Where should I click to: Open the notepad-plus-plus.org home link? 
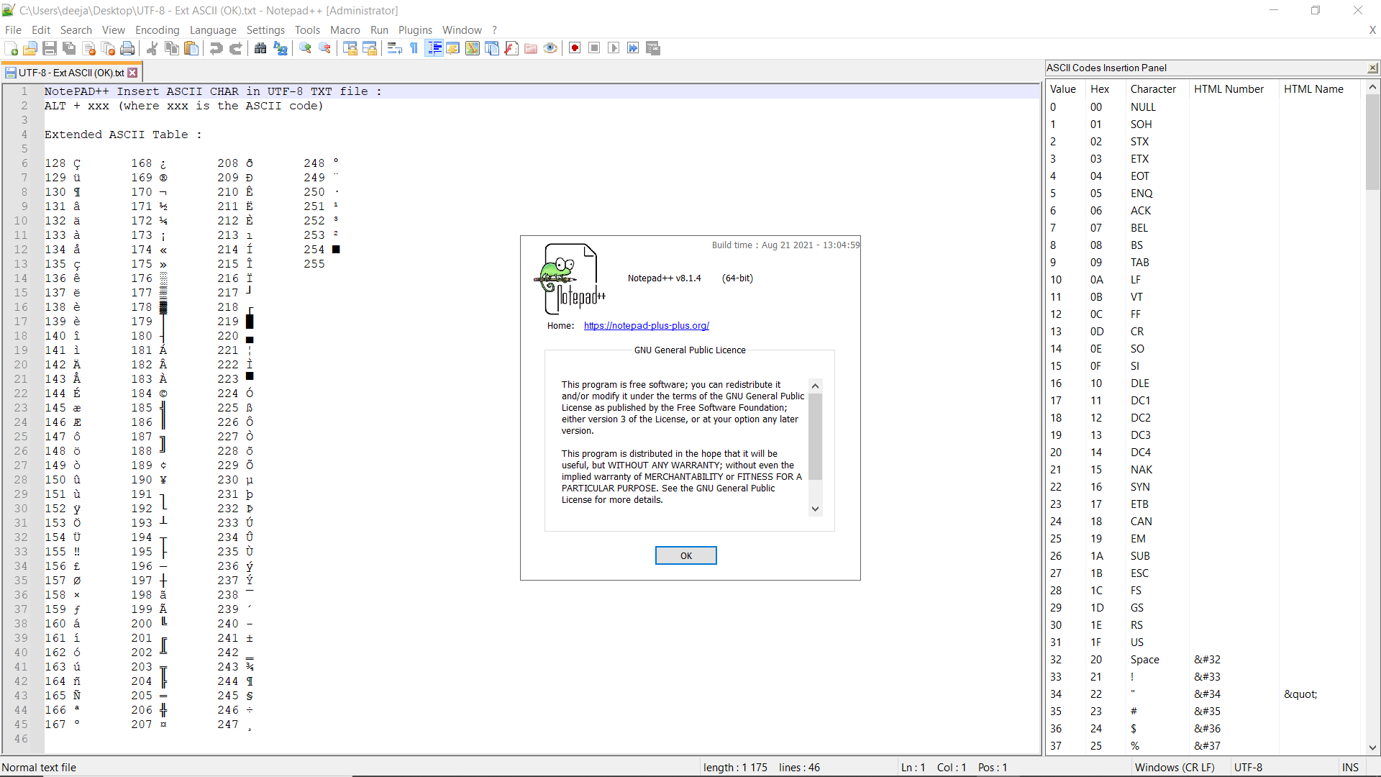(646, 326)
